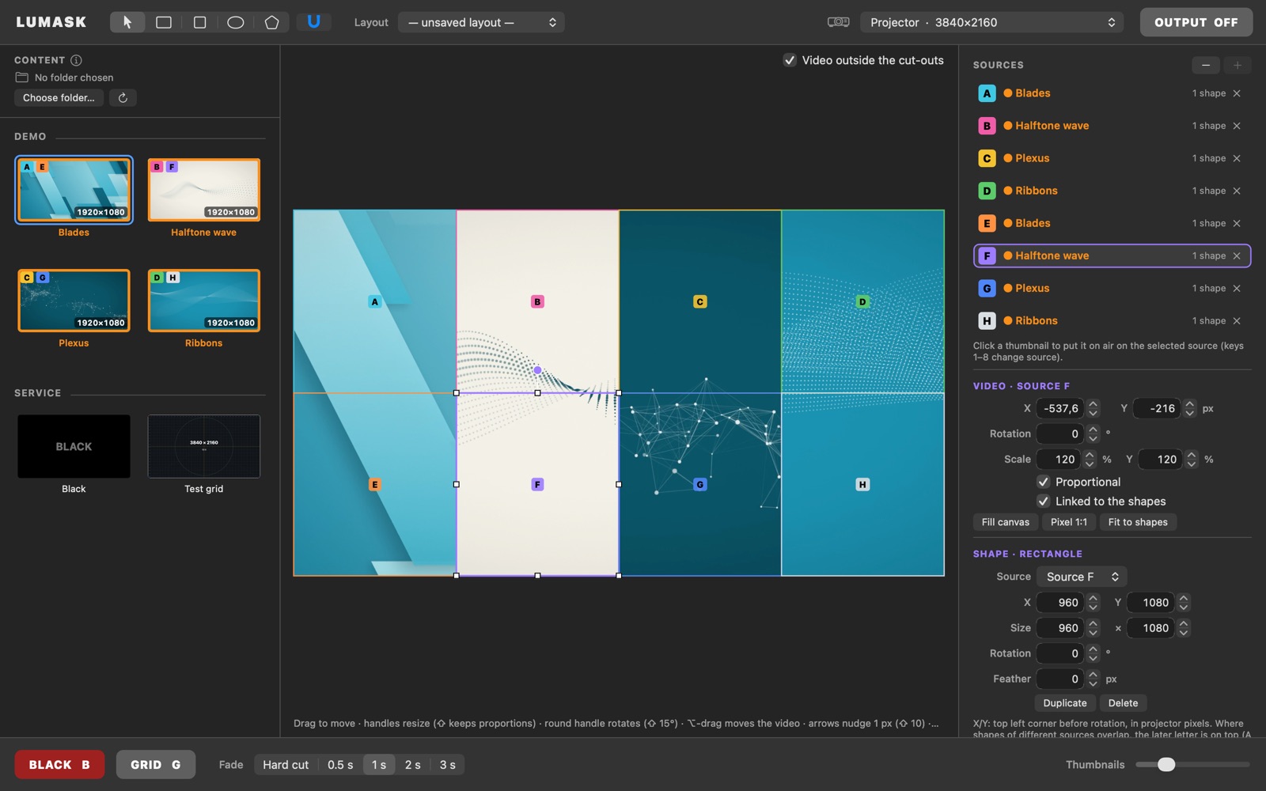Remove source A Blades with its X
This screenshot has height=791, width=1266.
[x=1237, y=93]
